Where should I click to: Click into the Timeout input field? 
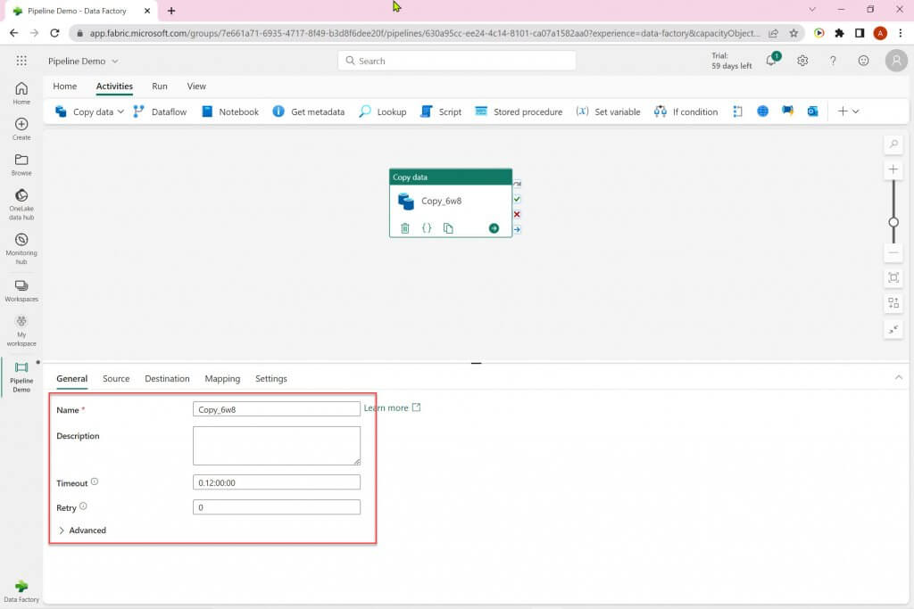277,482
